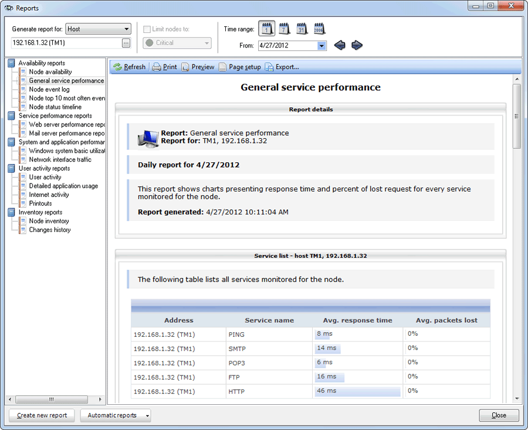Image resolution: width=528 pixels, height=430 pixels.
Task: Click the Refresh toolbar icon
Action: pyautogui.click(x=118, y=67)
